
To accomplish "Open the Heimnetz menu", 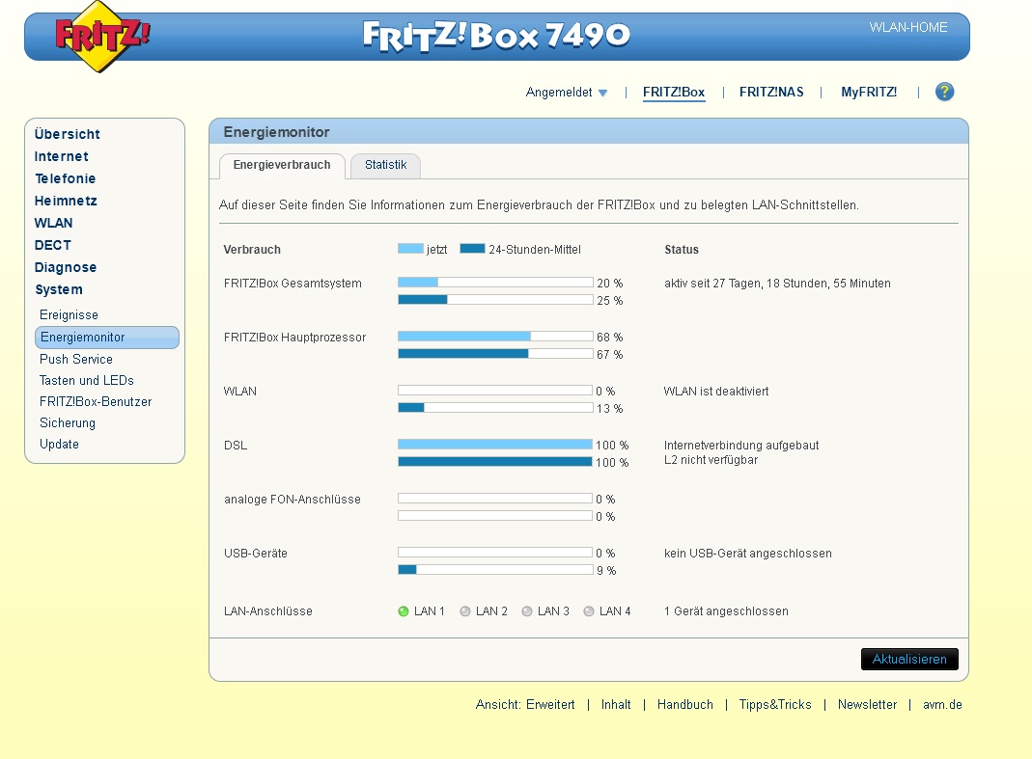I will [66, 201].
